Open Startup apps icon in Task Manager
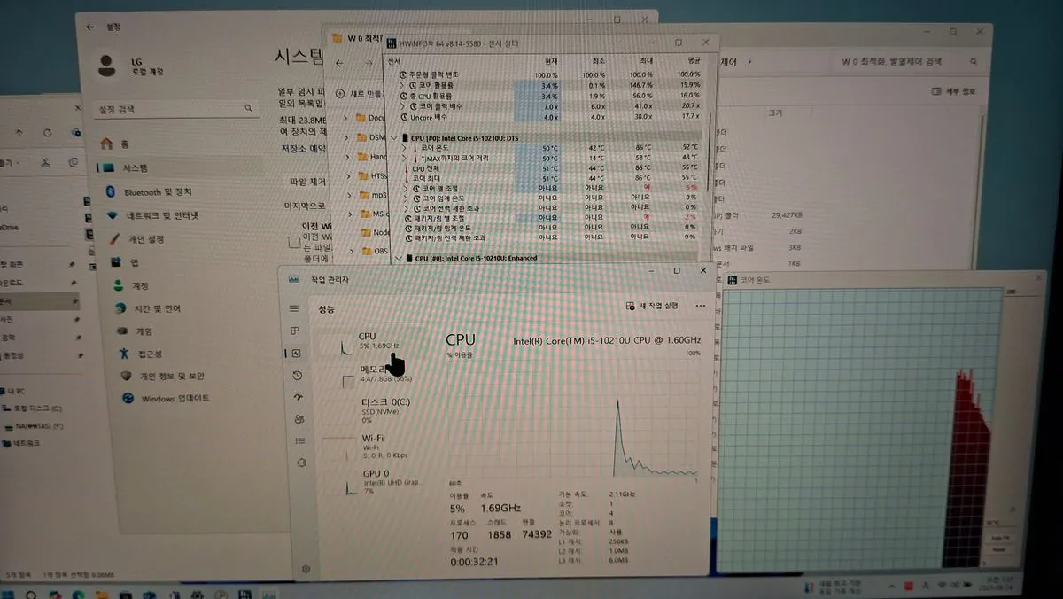The height and width of the screenshot is (599, 1063). (298, 397)
